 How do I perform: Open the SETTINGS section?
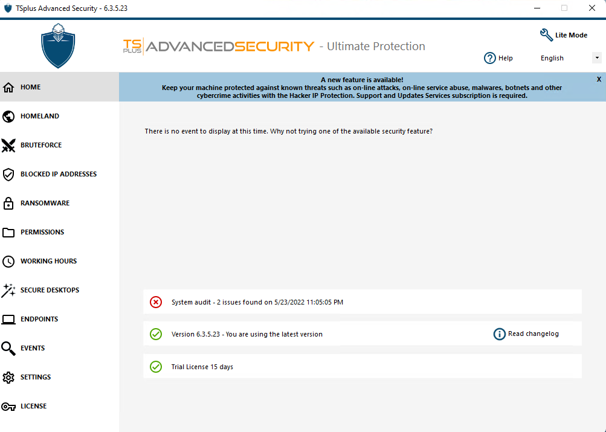pyautogui.click(x=60, y=377)
